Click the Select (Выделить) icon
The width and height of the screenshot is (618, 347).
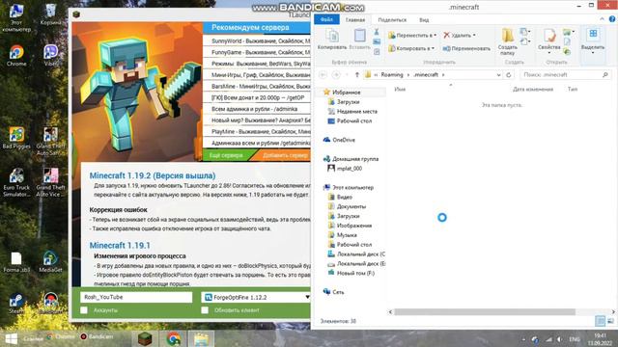click(593, 34)
